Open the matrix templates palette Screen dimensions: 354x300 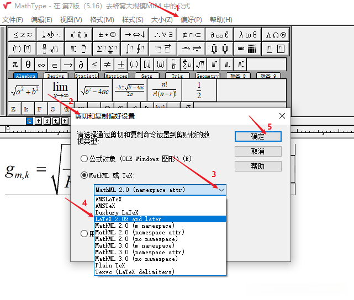point(247,49)
